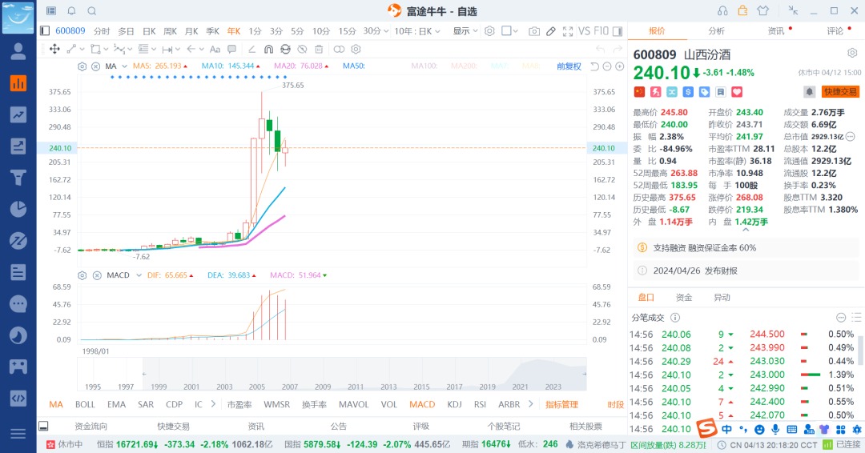Open the hamburger menu at sidebar bottom
Screen dimensions: 865x453
tap(18, 434)
